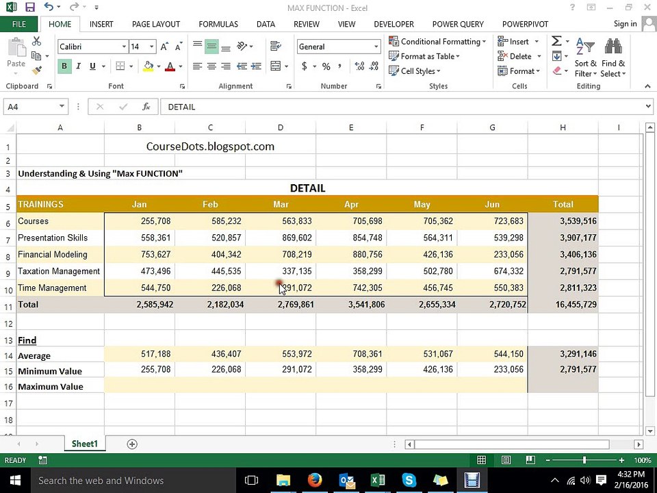Click the Increase Indent icon

pyautogui.click(x=256, y=66)
